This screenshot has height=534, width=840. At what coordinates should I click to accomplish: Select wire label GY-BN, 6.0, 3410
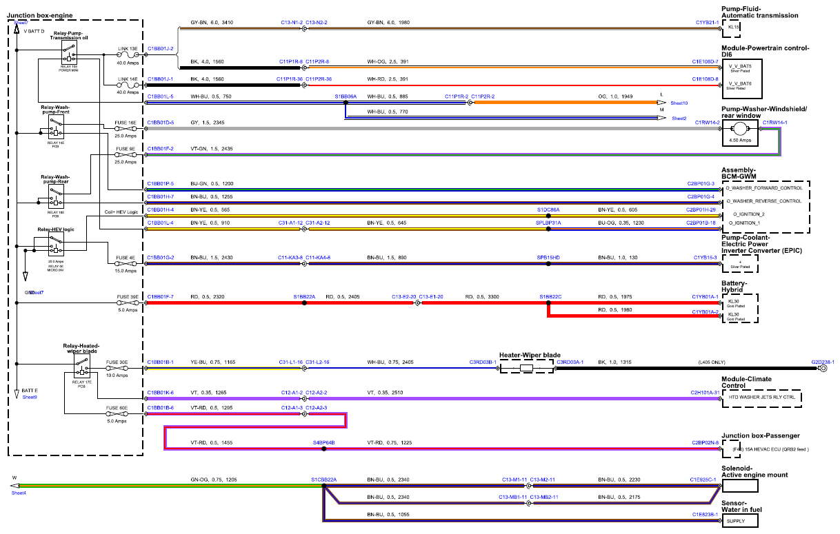click(212, 23)
